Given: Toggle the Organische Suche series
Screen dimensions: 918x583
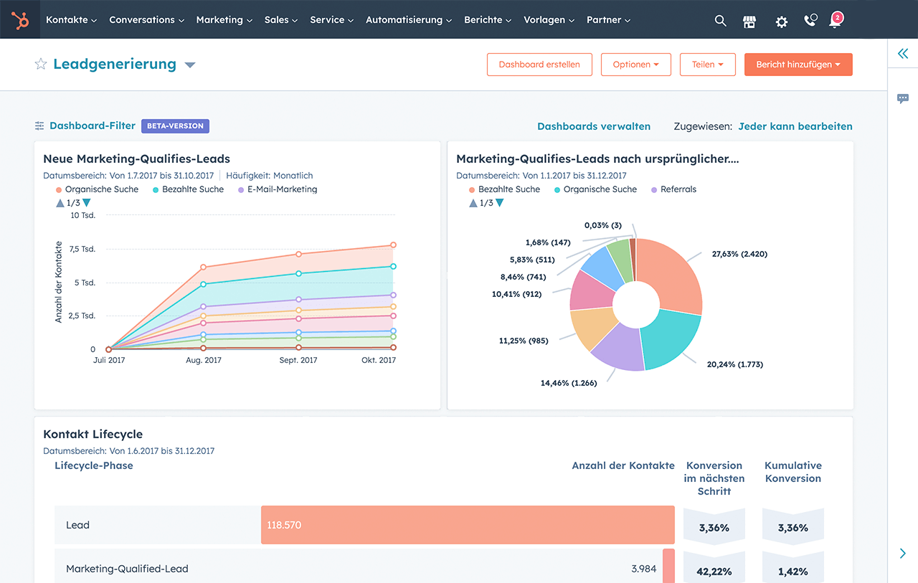Looking at the screenshot, I should click(97, 189).
